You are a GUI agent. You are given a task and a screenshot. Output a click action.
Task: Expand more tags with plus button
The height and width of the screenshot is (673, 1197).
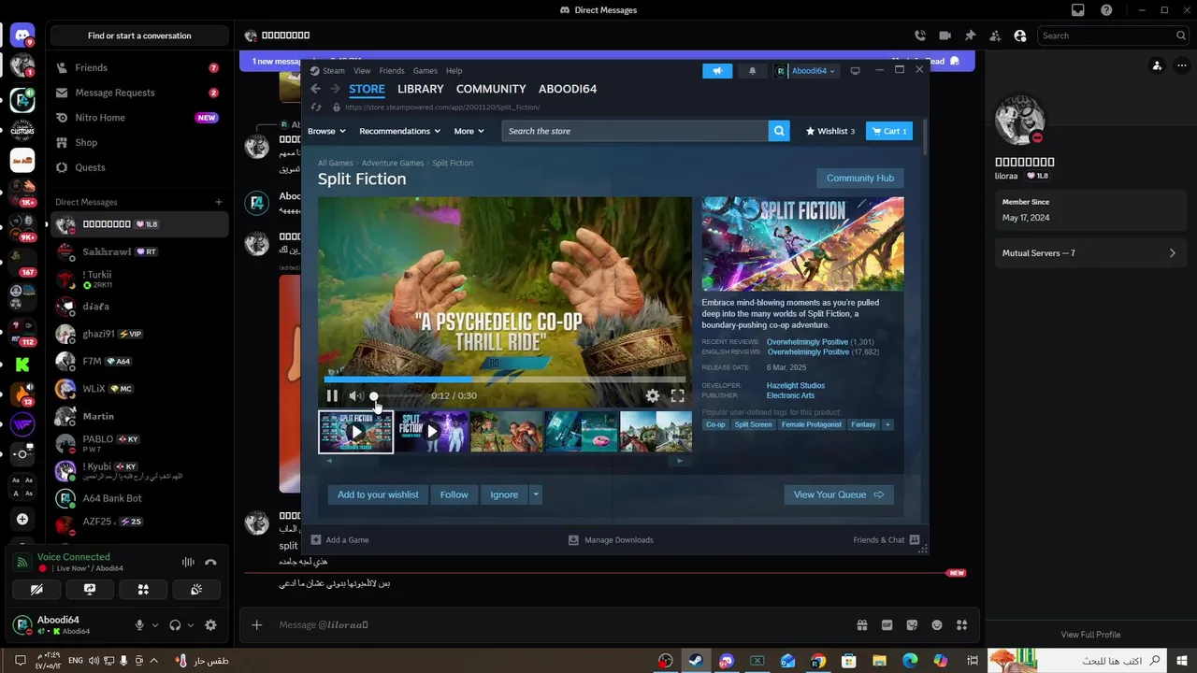(x=887, y=424)
